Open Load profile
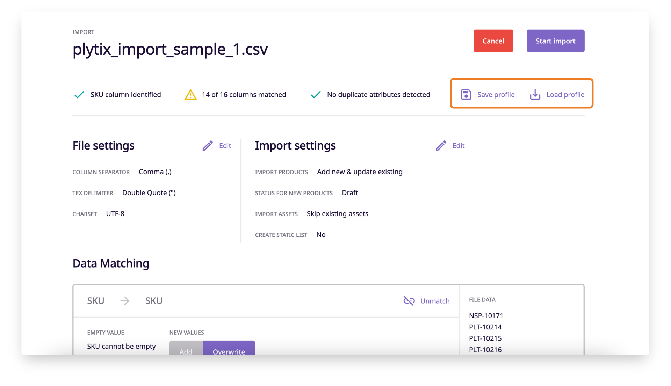Viewport: 671px width, 386px height. tap(557, 95)
